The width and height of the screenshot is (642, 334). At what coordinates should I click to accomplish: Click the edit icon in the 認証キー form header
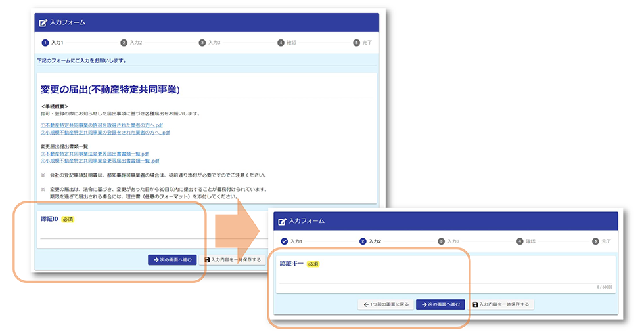tap(282, 222)
